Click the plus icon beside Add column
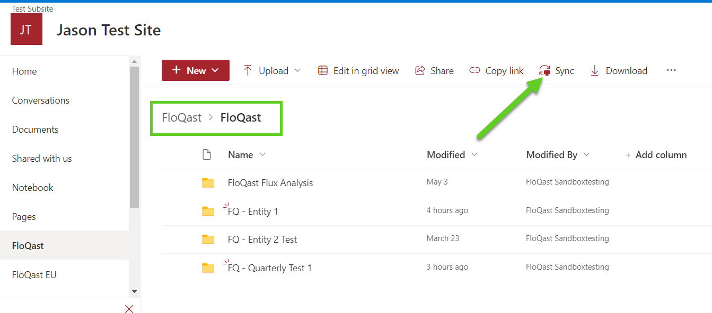This screenshot has width=712, height=313. [x=628, y=155]
